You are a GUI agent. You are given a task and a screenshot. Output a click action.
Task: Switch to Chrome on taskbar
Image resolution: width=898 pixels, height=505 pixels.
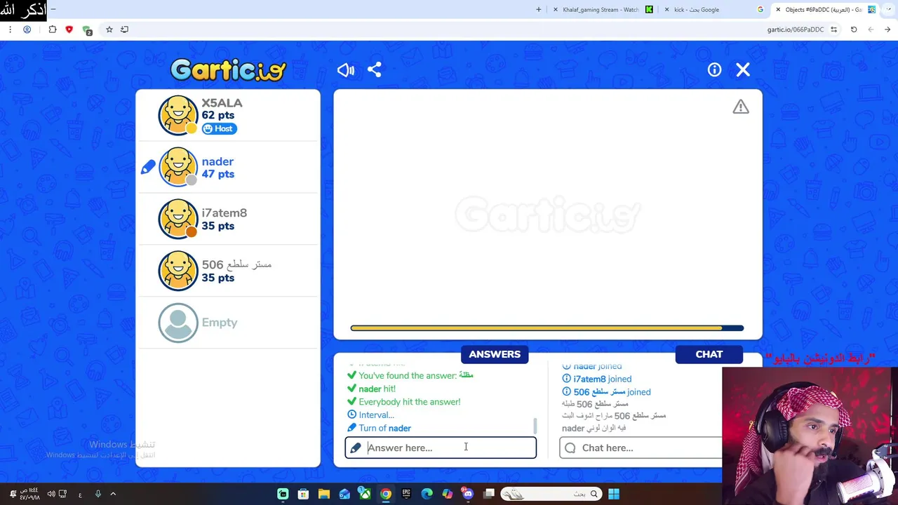coord(386,494)
